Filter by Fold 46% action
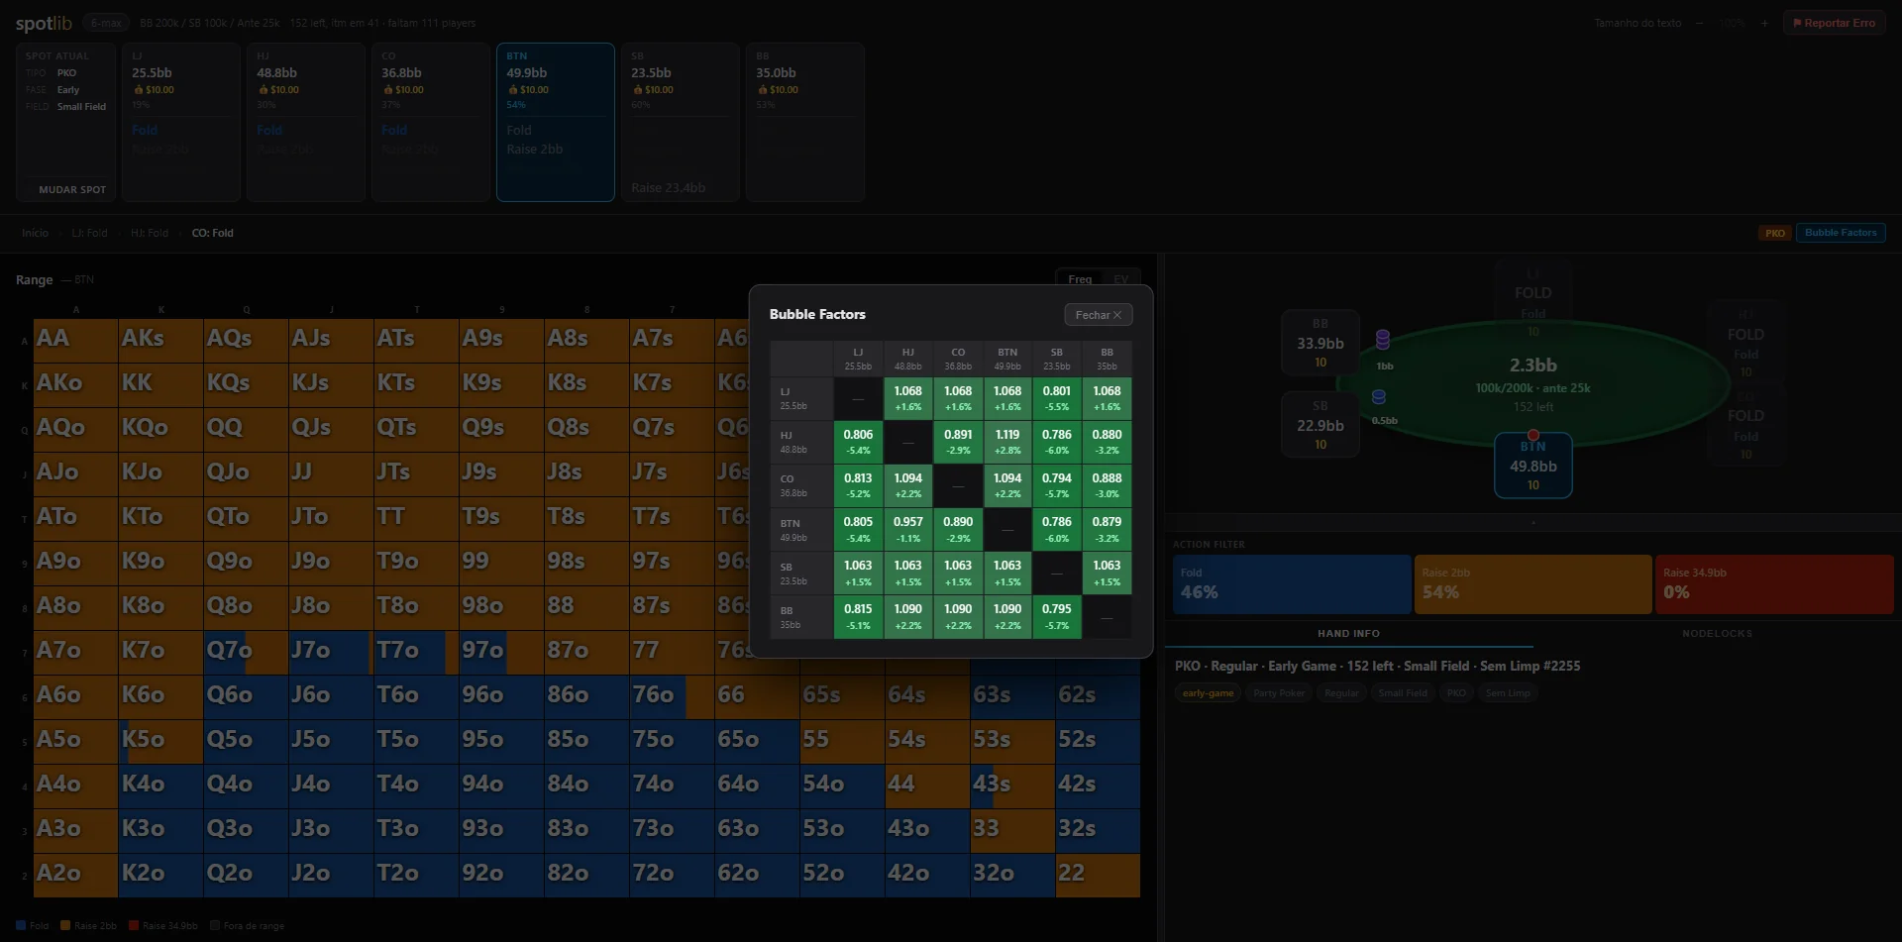 pyautogui.click(x=1292, y=584)
